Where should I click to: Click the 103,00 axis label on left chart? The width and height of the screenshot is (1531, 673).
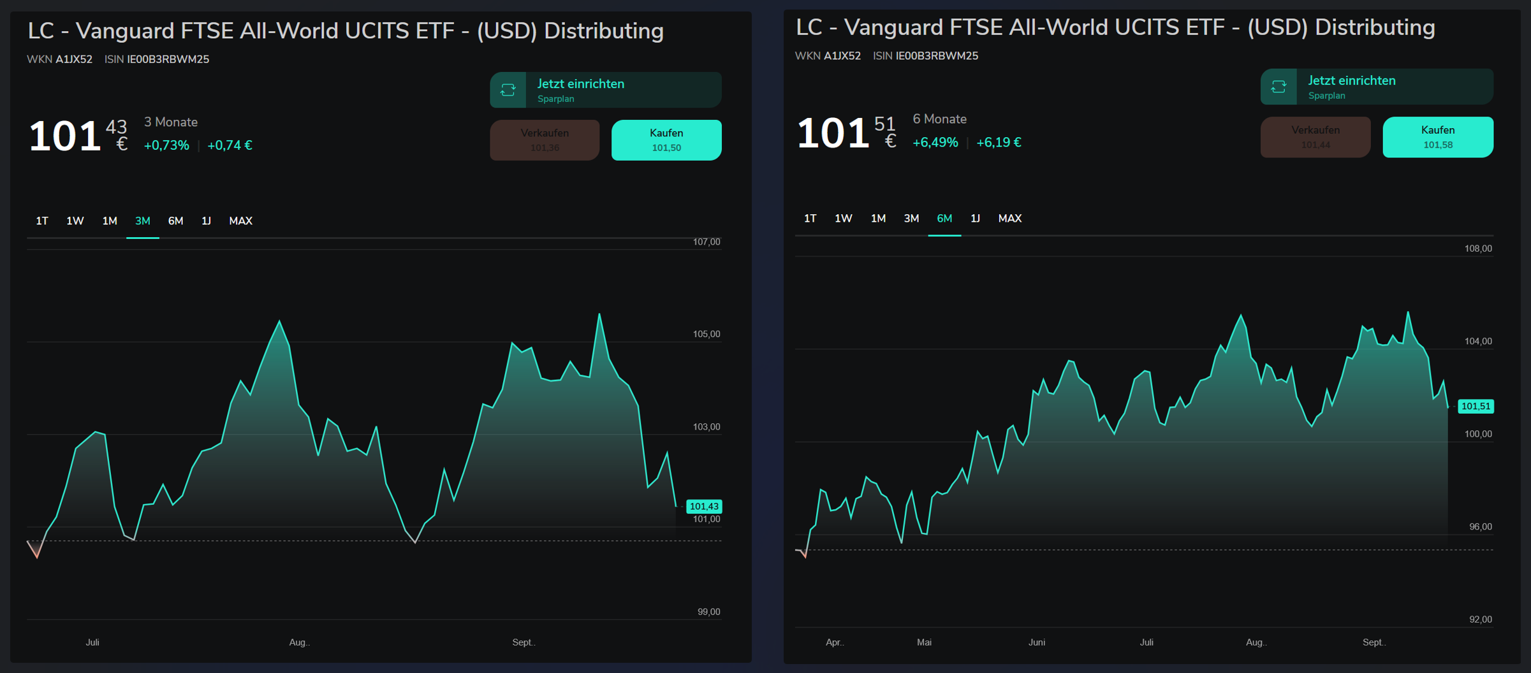pyautogui.click(x=707, y=427)
